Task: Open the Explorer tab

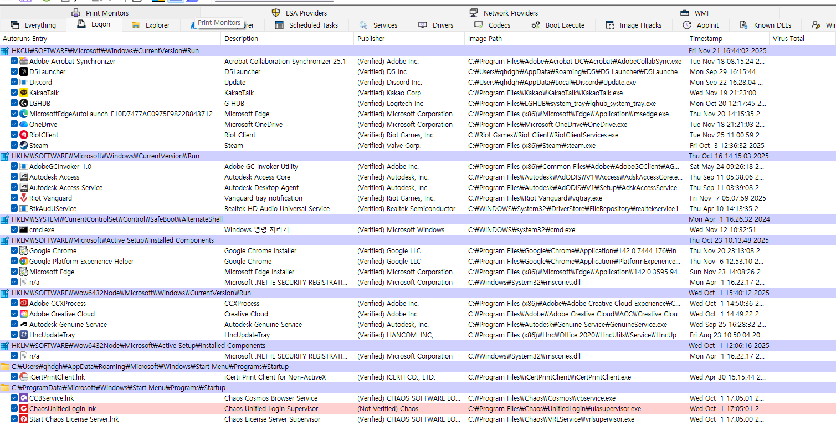Action: [x=150, y=25]
